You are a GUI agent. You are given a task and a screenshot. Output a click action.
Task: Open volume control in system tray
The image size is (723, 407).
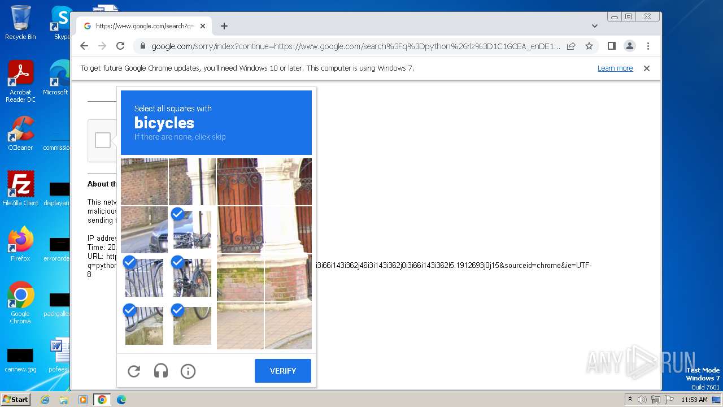642,400
